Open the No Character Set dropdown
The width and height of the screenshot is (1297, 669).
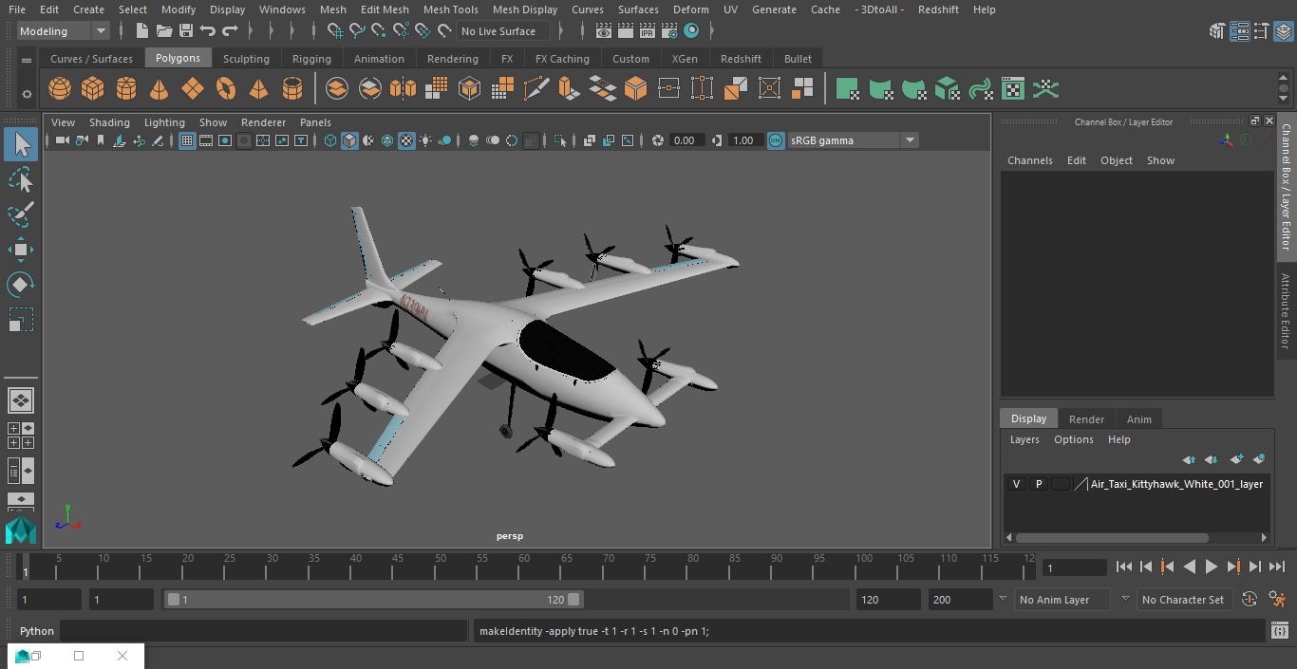1183,600
